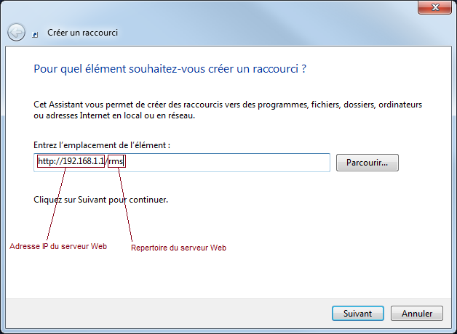This screenshot has width=457, height=334.
Task: Click the 'http://' prefix in the location field
Action: tap(49, 162)
